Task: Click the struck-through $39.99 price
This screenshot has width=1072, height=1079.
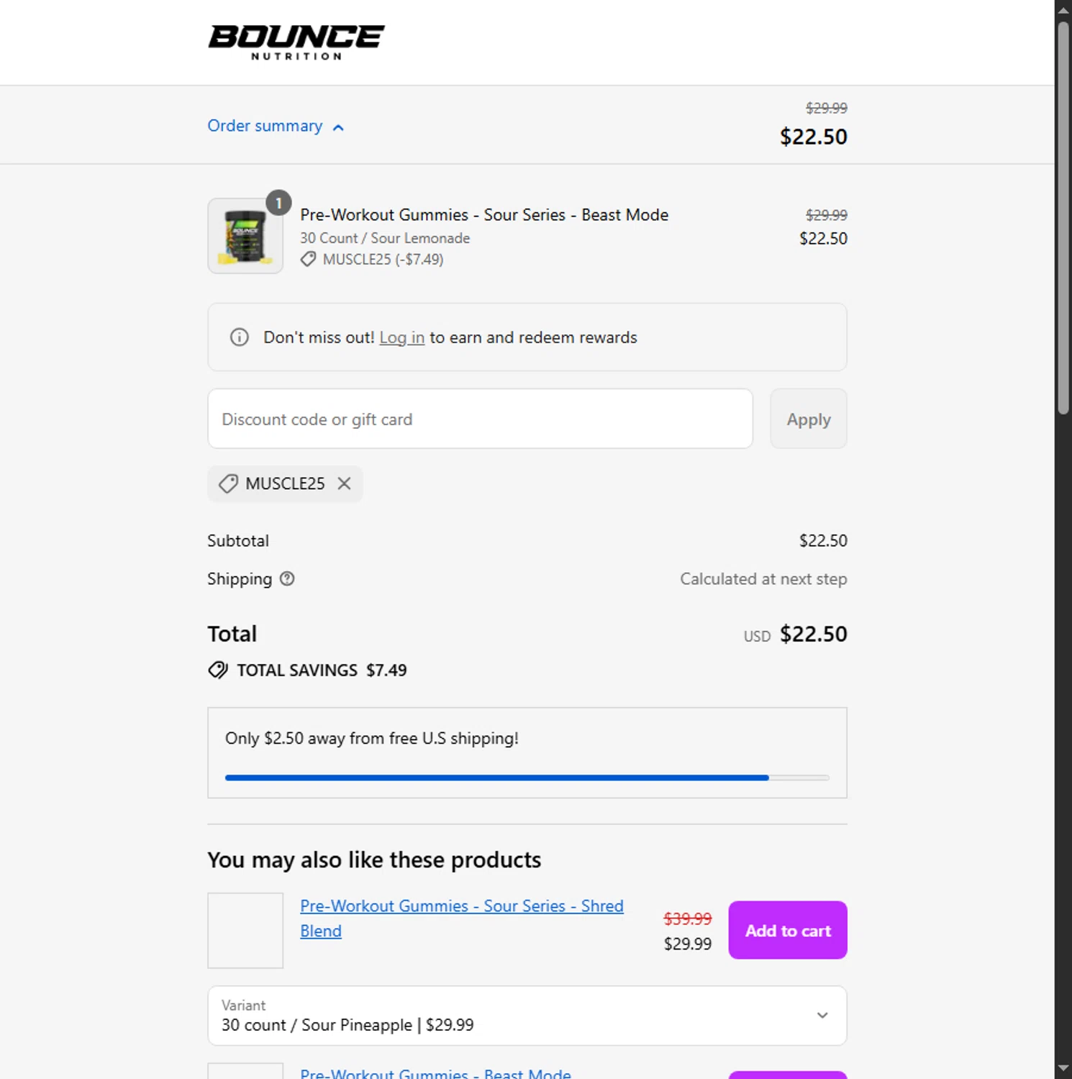Action: click(687, 919)
